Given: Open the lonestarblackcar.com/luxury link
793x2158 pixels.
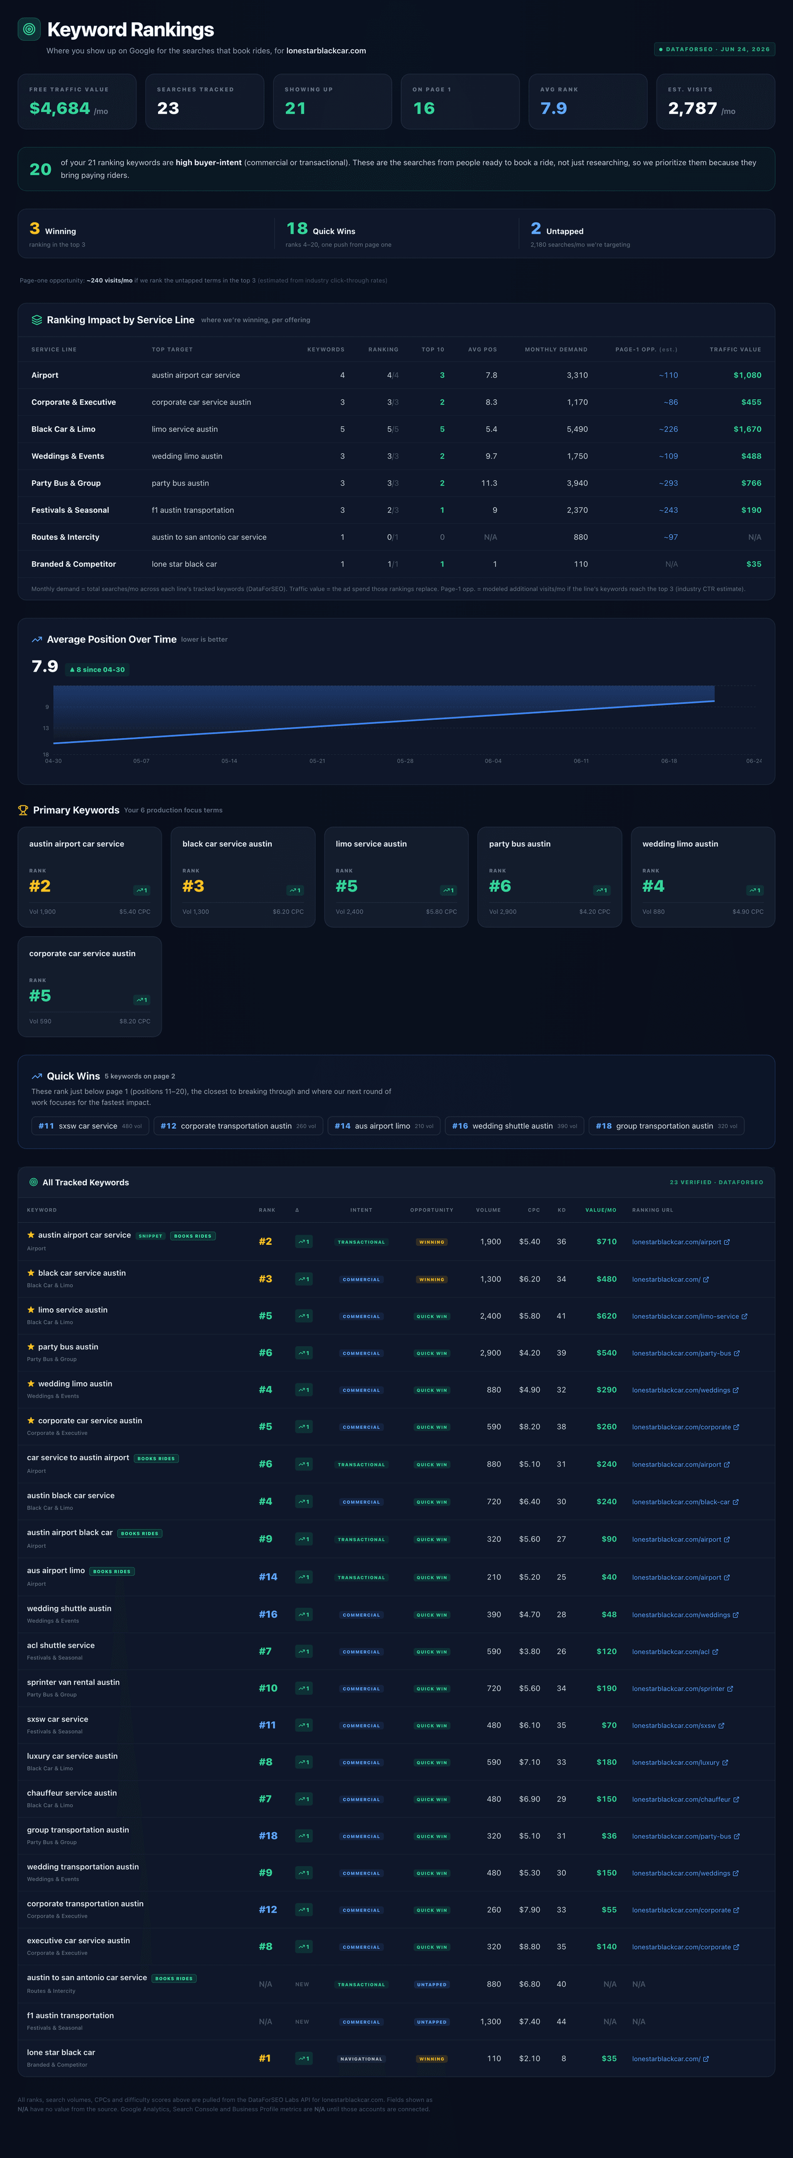Looking at the screenshot, I should point(680,1762).
